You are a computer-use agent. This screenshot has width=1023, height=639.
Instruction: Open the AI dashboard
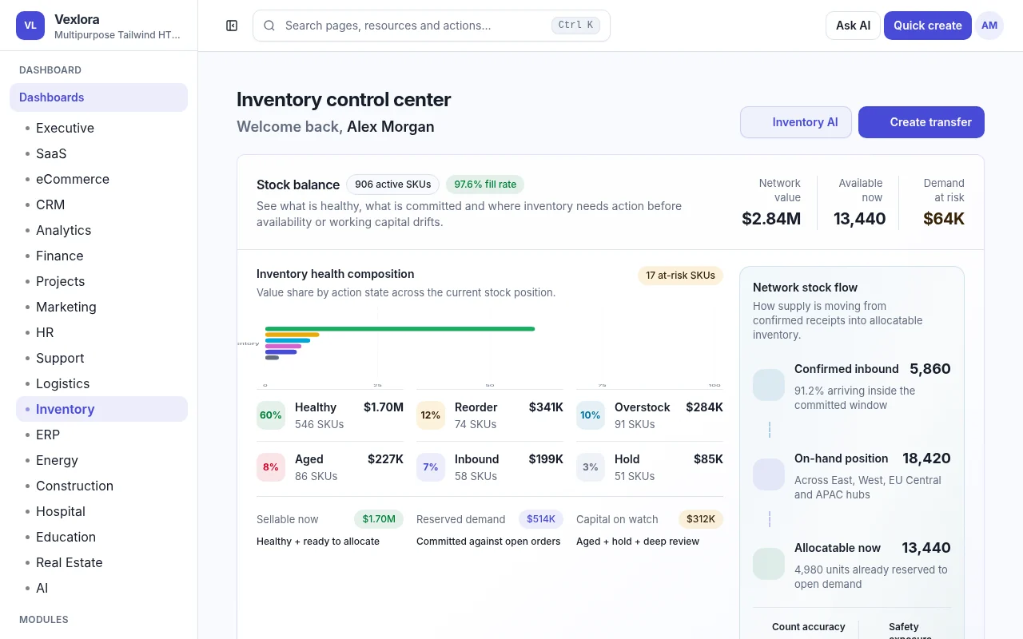(x=102, y=588)
